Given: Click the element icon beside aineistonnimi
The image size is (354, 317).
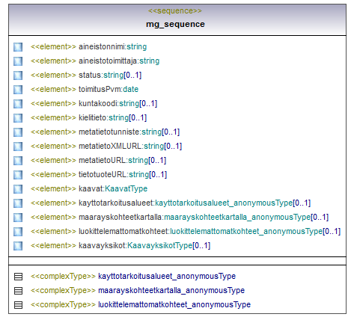Looking at the screenshot, I should click(18, 47).
